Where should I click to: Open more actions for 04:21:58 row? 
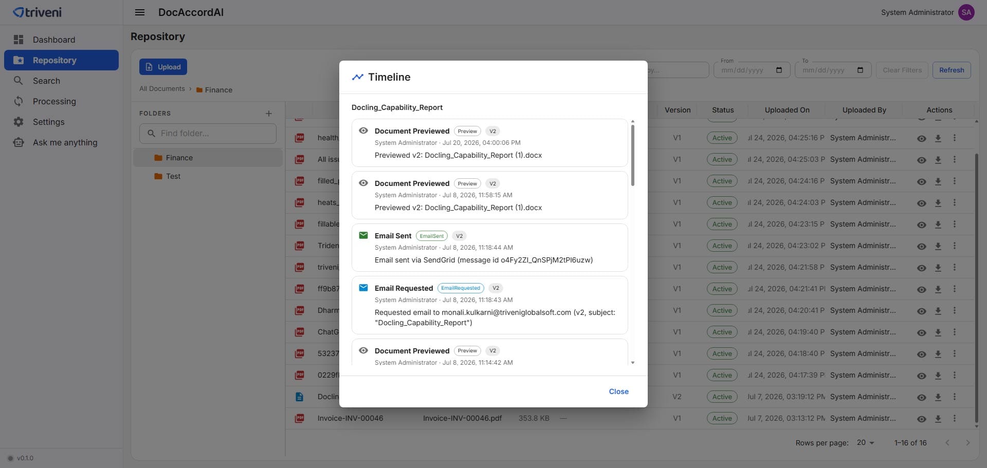click(x=955, y=267)
